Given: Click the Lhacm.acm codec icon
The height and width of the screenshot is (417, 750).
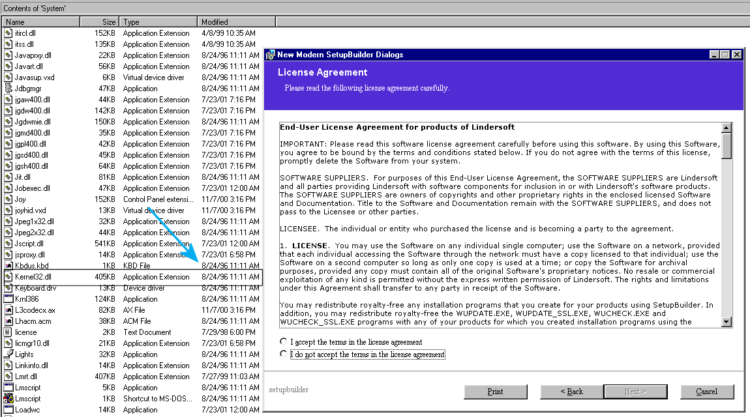Looking at the screenshot, I should pyautogui.click(x=8, y=321).
